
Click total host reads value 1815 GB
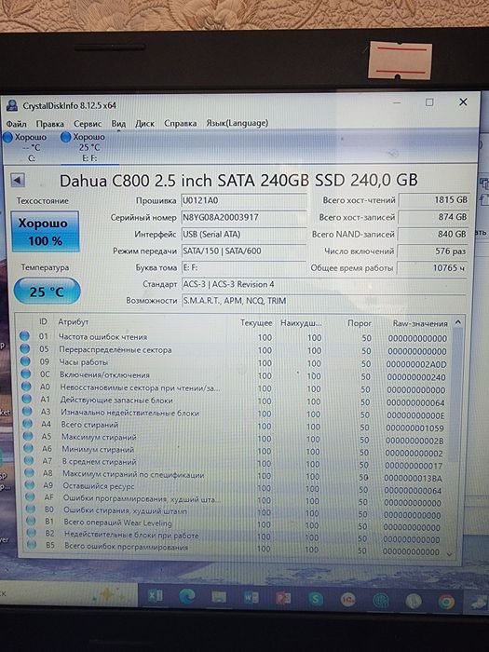tap(434, 200)
